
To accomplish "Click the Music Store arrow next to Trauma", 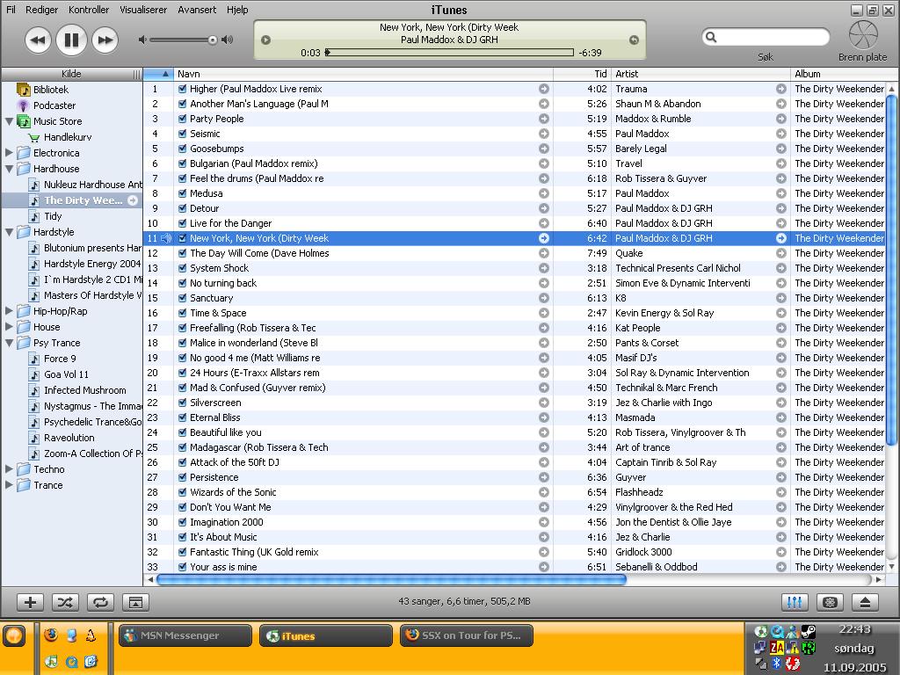I will tap(781, 89).
